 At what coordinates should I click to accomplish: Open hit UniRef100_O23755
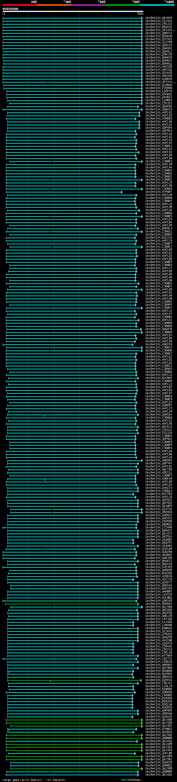159,42
